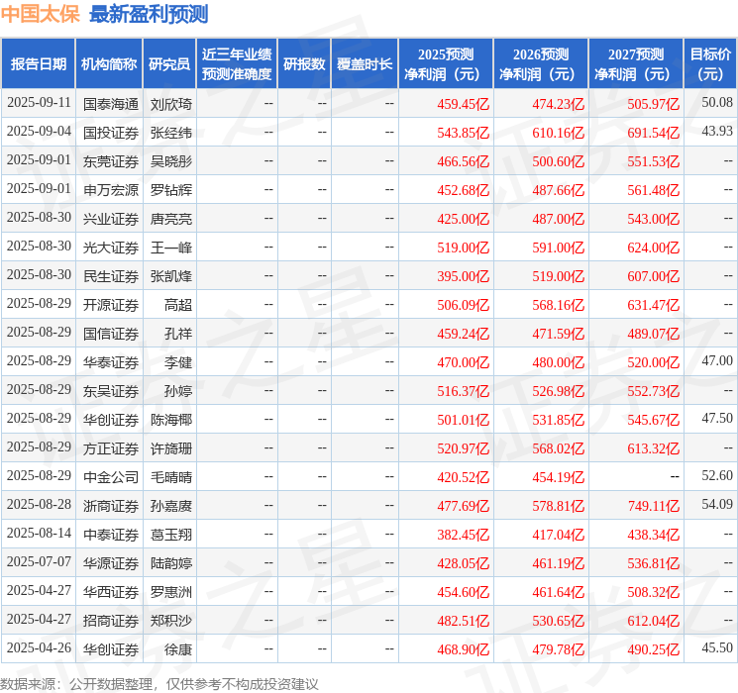Click the 研报数 column header

304,64
